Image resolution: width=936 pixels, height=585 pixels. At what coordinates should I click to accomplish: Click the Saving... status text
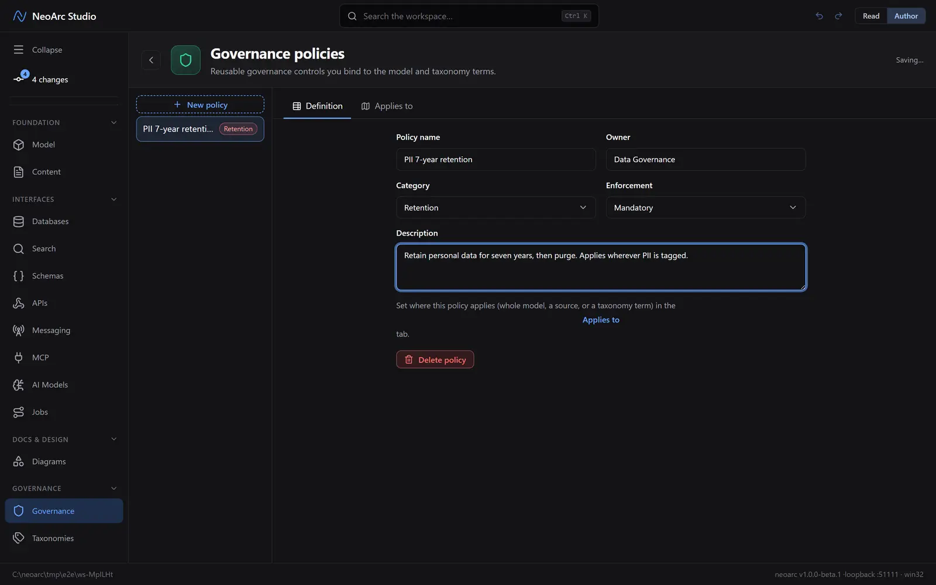click(910, 60)
